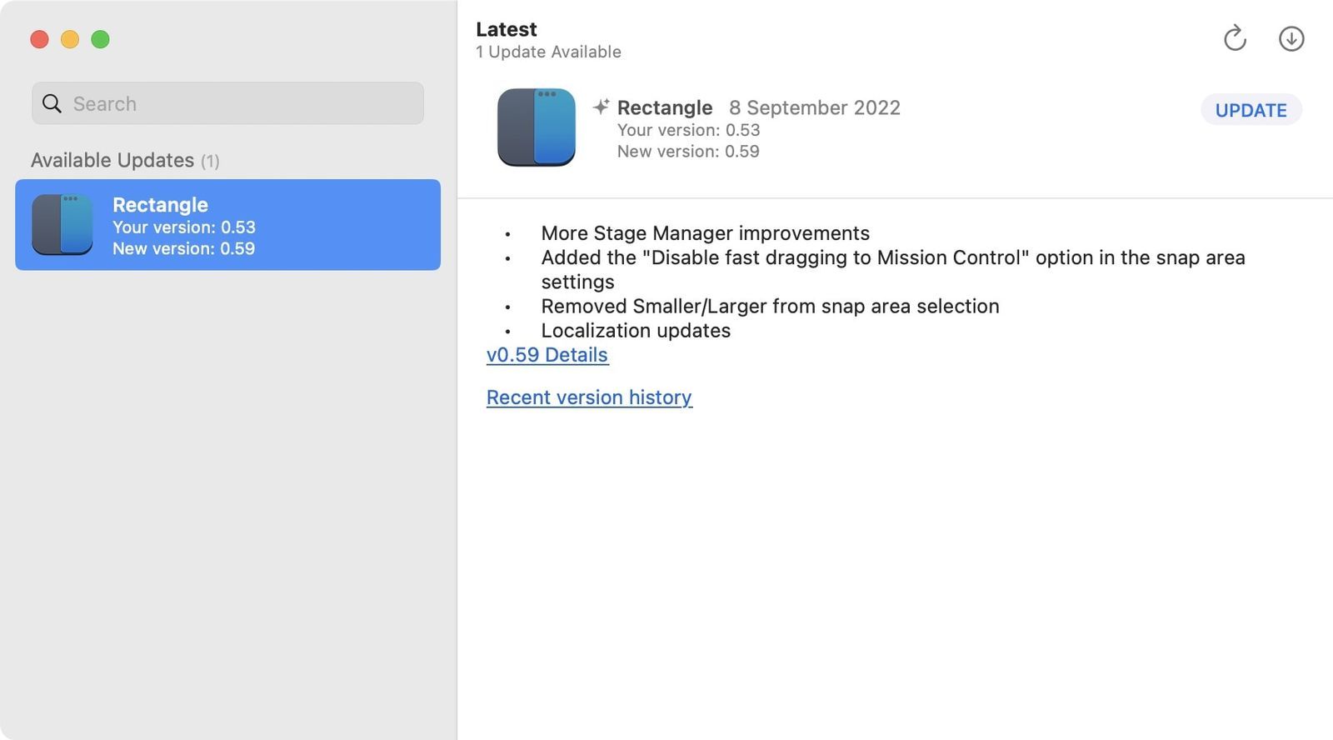Minimize the window using yellow button
Viewport: 1333px width, 740px height.
[x=70, y=39]
